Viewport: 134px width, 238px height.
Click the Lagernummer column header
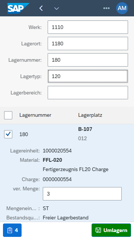tap(35, 115)
